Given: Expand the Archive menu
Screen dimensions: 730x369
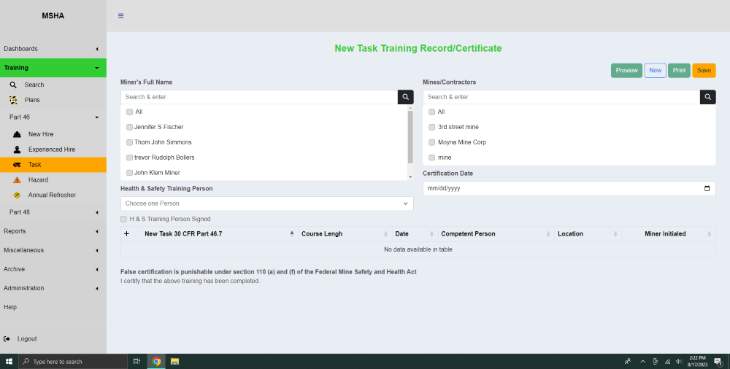Looking at the screenshot, I should (53, 269).
